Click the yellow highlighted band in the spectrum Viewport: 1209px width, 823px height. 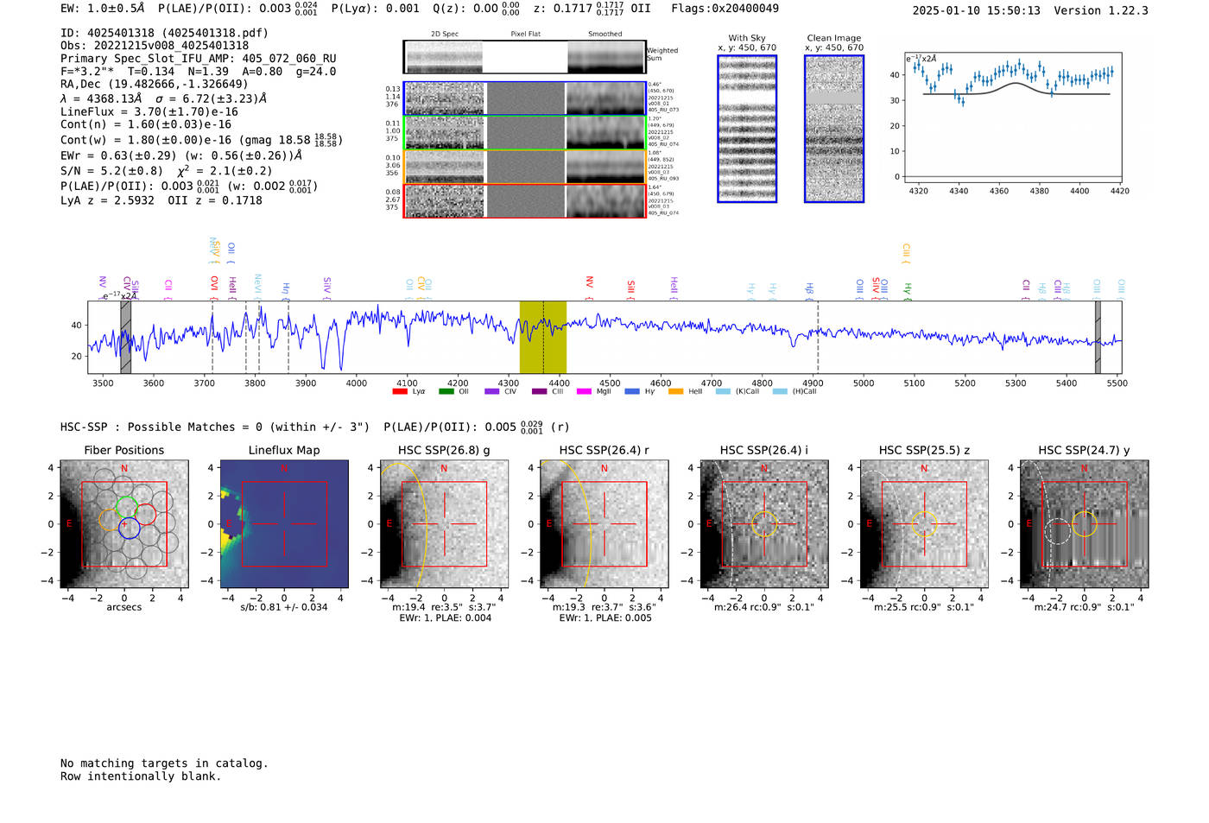pos(542,338)
